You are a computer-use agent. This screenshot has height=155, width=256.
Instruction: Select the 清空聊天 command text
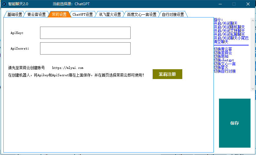[221, 42]
